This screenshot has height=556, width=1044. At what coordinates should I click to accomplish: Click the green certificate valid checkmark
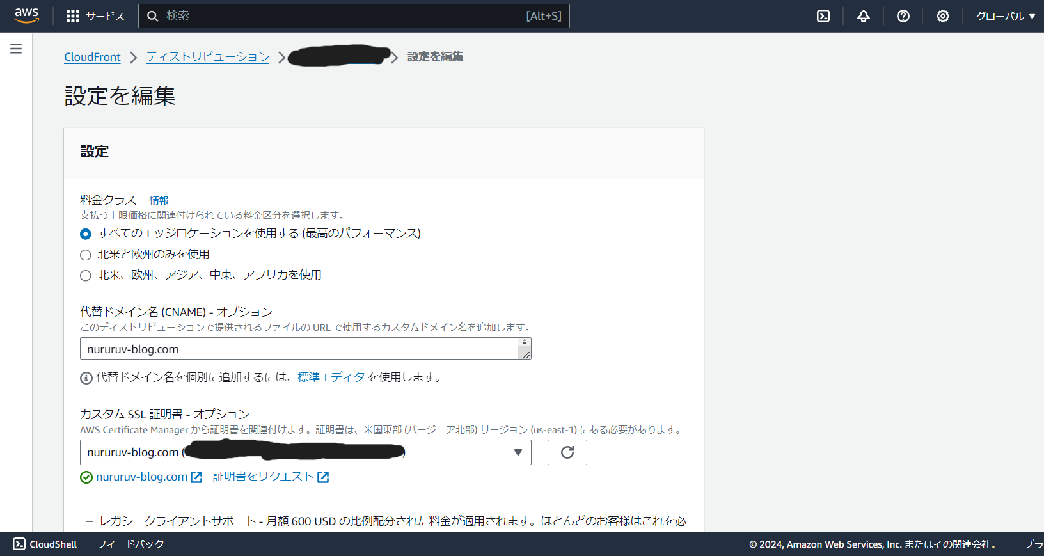tap(86, 477)
